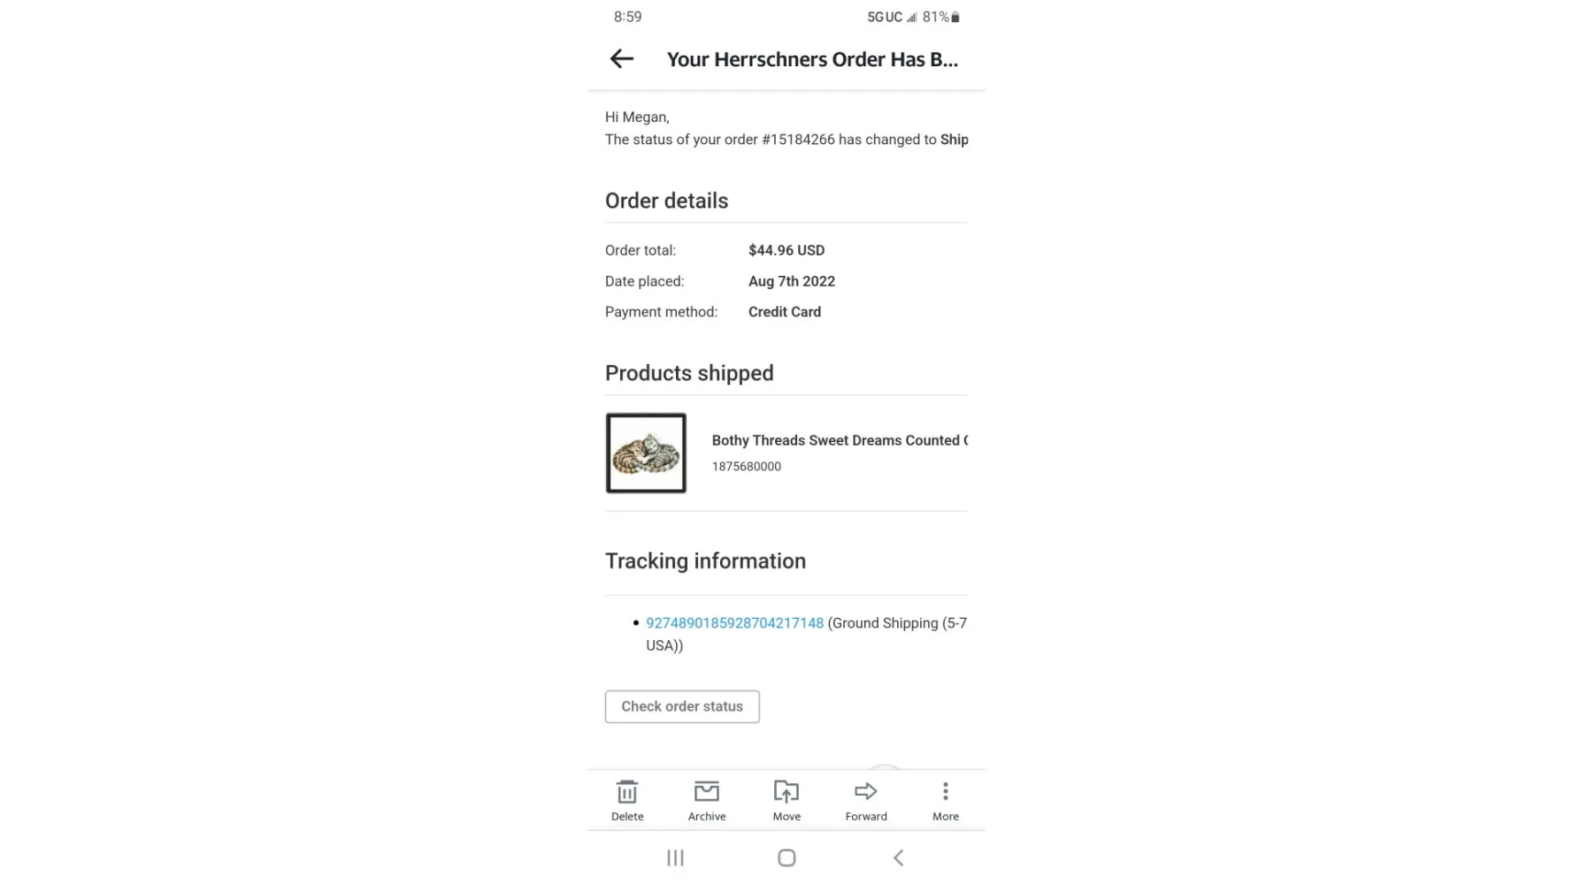Open the More options menu
This screenshot has height=884, width=1573.
tap(945, 799)
